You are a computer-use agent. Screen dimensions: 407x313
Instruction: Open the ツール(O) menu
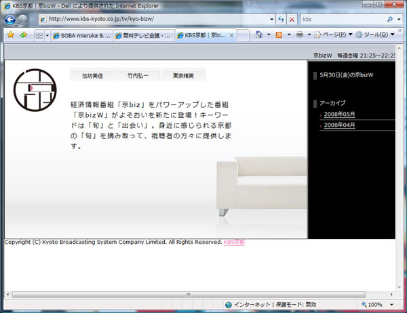[375, 35]
